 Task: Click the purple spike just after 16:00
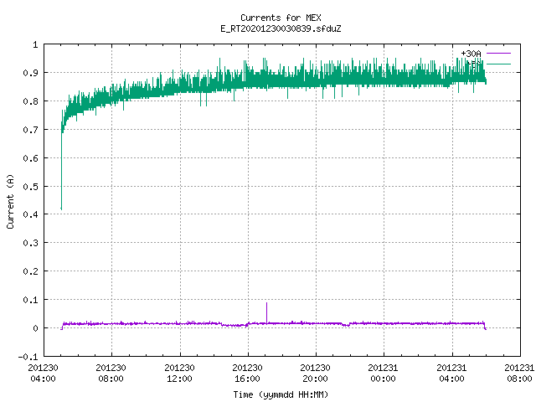point(266,312)
